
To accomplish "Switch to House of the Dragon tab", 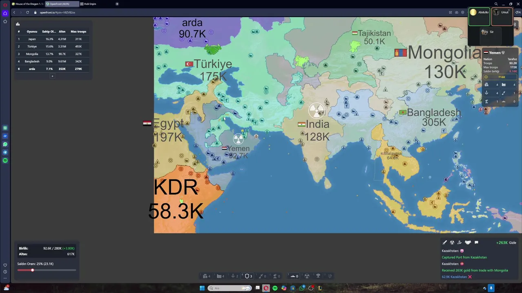I will point(28,4).
